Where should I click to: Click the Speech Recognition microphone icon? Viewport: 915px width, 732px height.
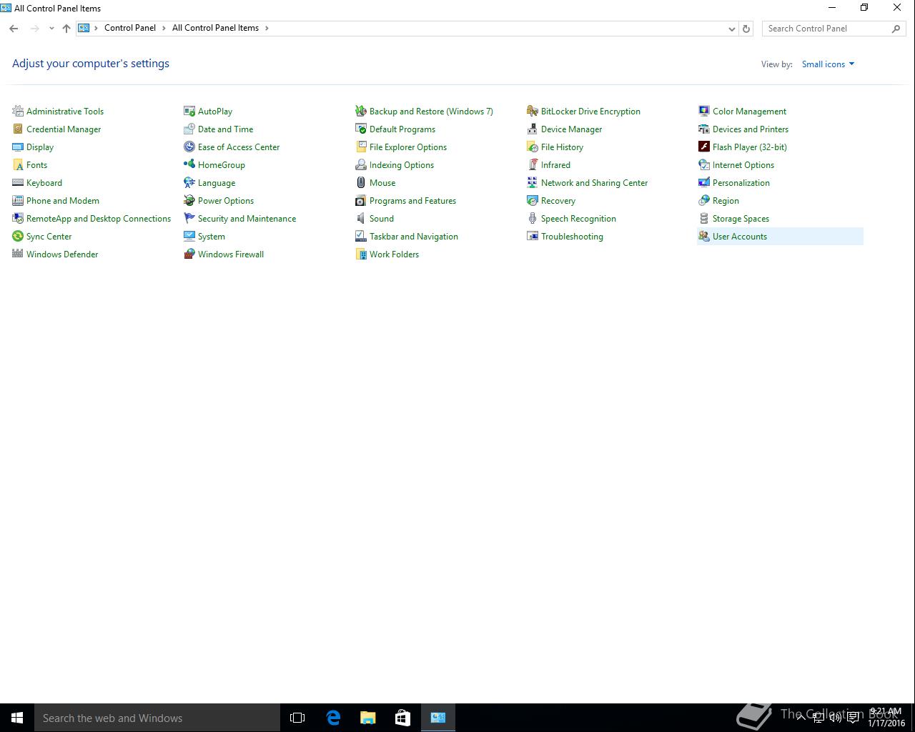coord(533,219)
